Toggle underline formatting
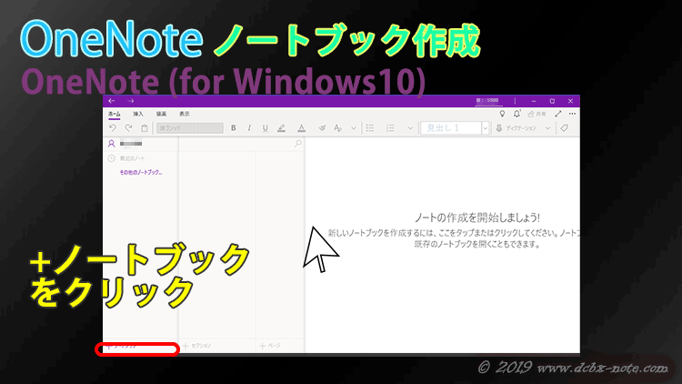The width and height of the screenshot is (682, 384). pyautogui.click(x=265, y=128)
